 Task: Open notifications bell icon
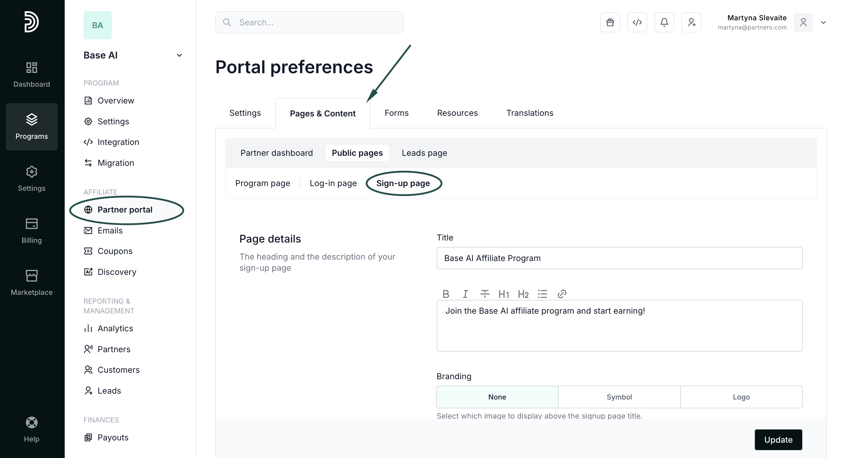coord(664,22)
